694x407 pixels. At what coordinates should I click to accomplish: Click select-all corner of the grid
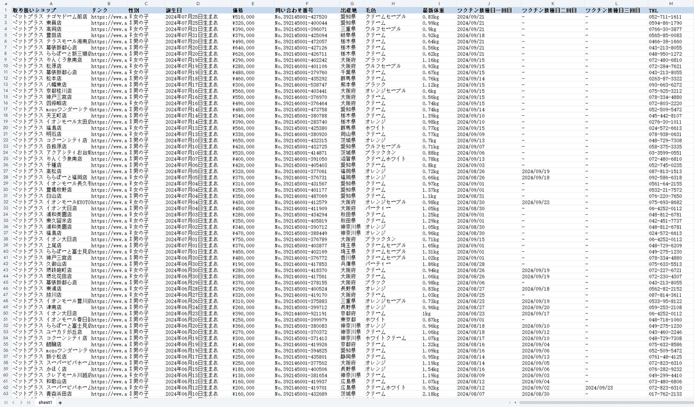[5, 3]
